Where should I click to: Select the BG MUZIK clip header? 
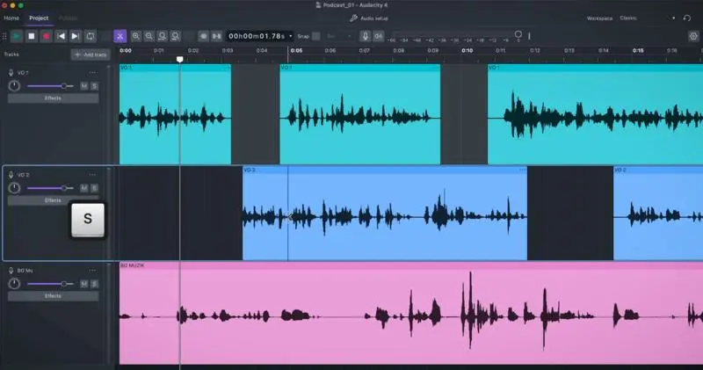[411, 265]
